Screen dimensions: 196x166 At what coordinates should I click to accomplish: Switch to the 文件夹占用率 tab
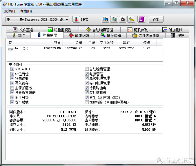point(146,35)
